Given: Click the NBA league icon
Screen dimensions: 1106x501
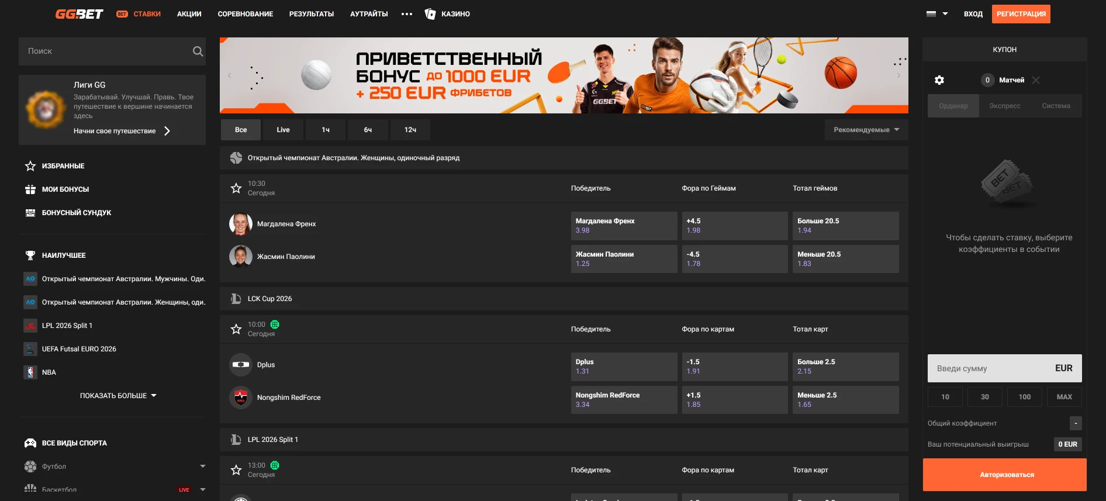Looking at the screenshot, I should point(30,372).
